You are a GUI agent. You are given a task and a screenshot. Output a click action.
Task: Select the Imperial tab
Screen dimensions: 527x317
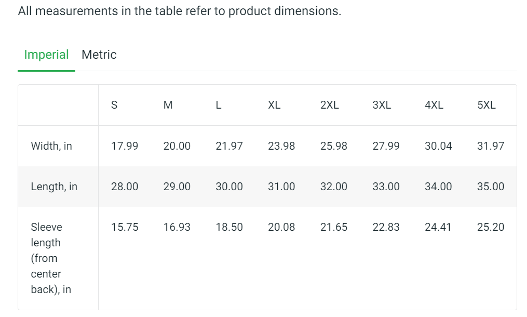pos(46,55)
